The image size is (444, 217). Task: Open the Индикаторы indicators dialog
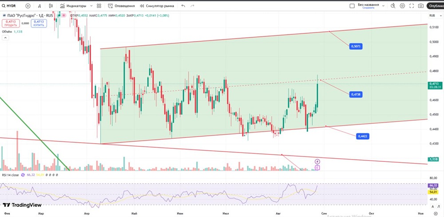[73, 6]
